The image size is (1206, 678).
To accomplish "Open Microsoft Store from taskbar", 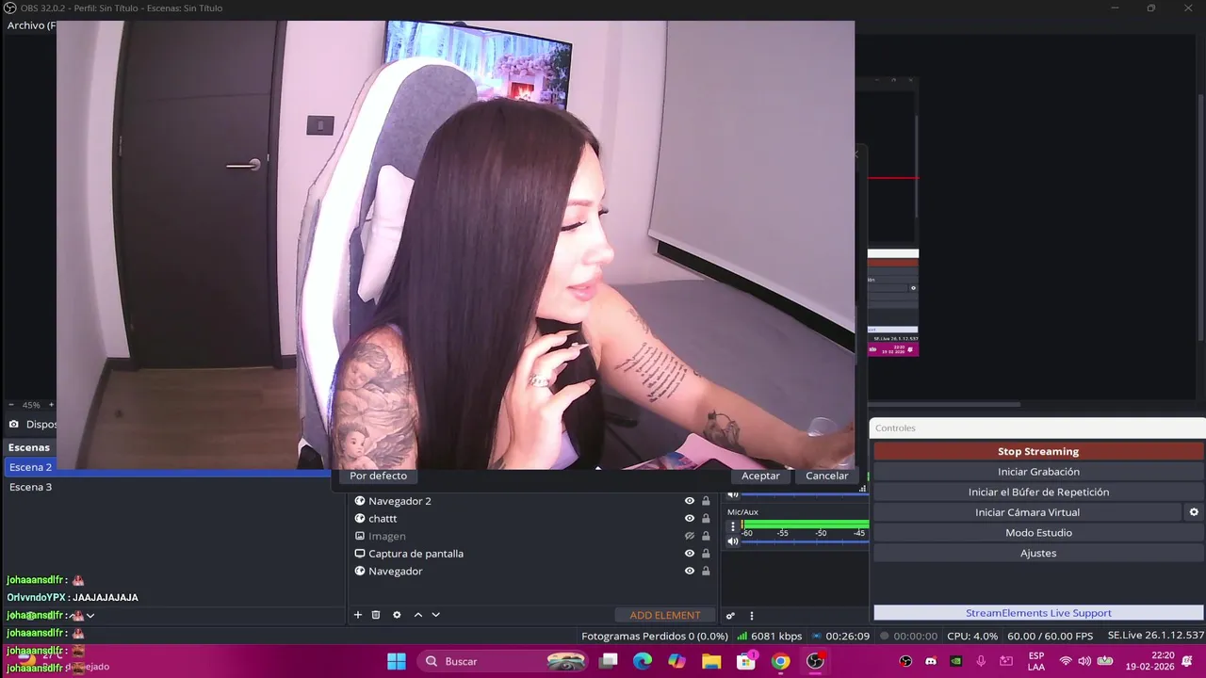I will pyautogui.click(x=746, y=661).
